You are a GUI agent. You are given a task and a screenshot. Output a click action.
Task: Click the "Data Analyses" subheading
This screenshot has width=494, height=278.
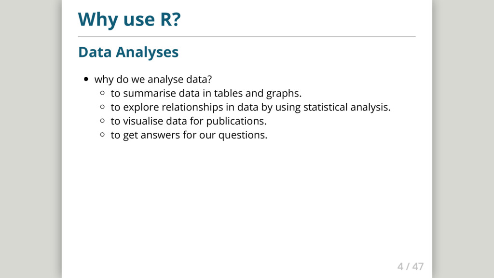128,52
